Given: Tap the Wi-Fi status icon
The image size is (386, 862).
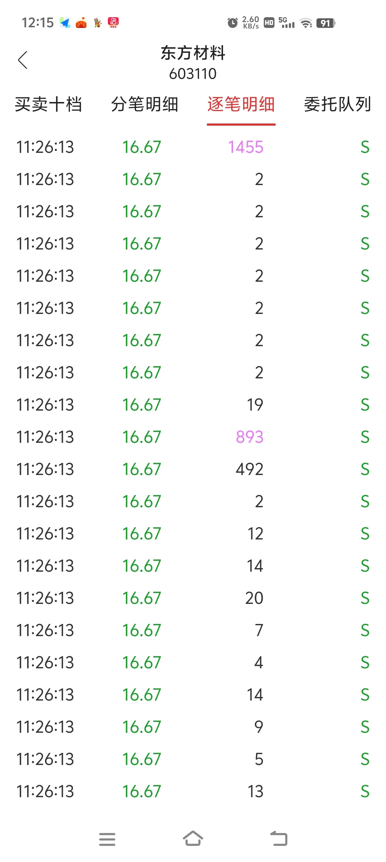Looking at the screenshot, I should coord(306,23).
